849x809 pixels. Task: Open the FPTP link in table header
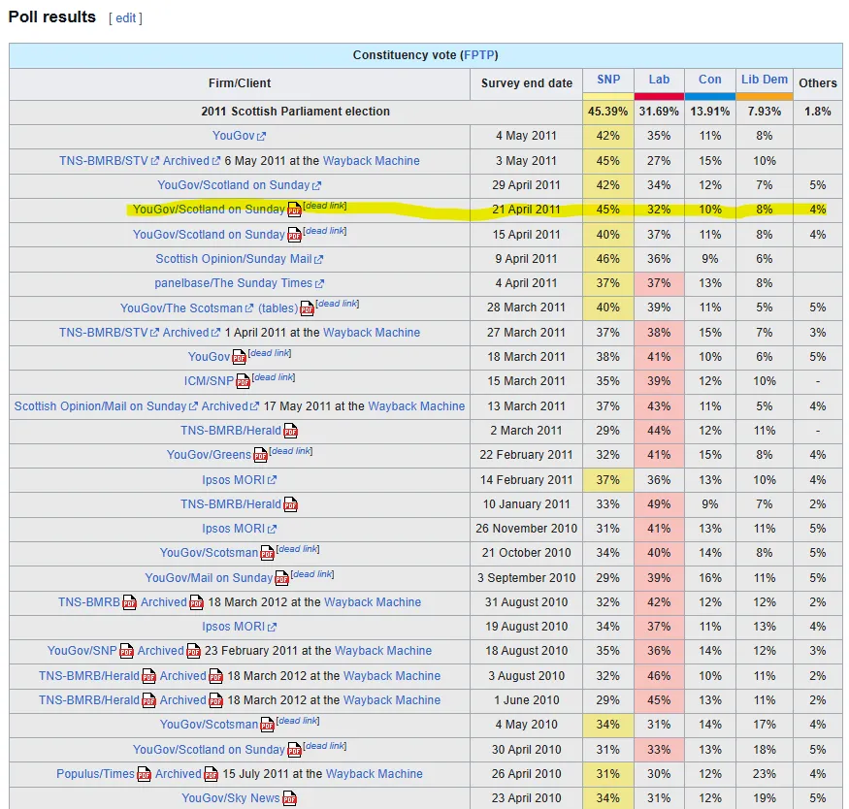click(478, 55)
